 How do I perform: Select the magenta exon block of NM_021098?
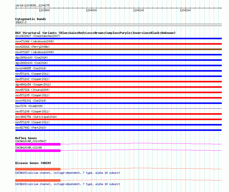pyautogui.click(x=38, y=151)
